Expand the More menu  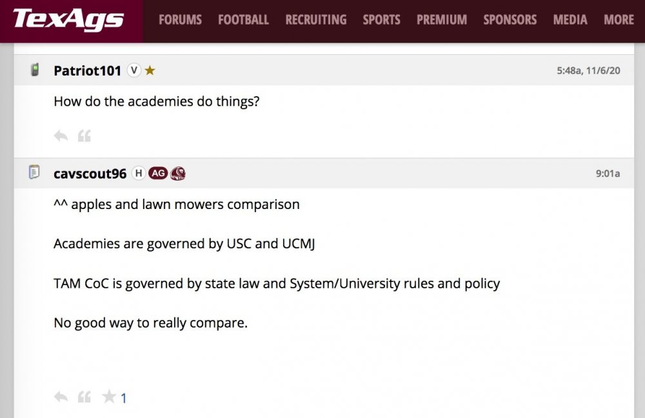619,20
